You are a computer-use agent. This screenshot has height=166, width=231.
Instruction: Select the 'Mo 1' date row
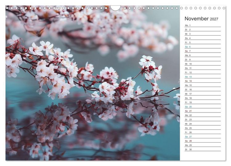203,25
